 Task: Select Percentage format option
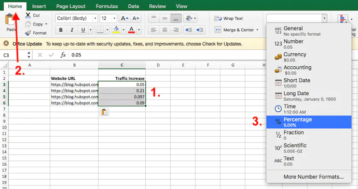[309, 122]
